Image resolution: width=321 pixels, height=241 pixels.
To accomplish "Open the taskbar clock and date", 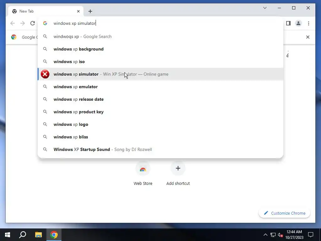I will tap(294, 235).
